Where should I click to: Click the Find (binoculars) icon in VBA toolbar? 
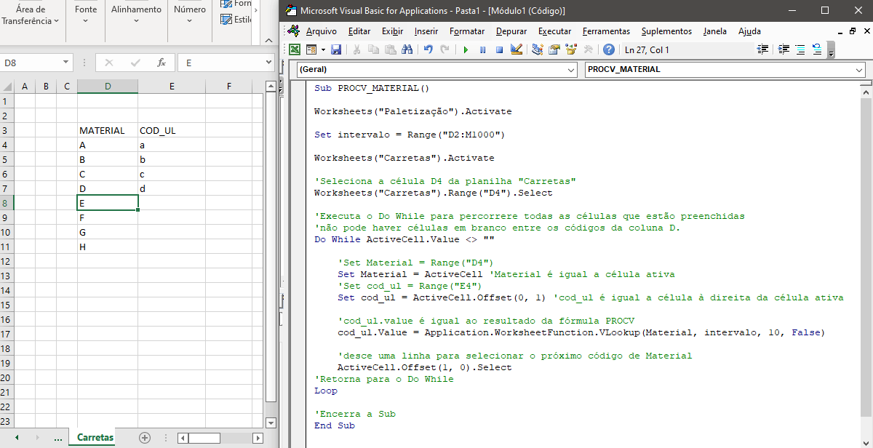click(x=407, y=50)
